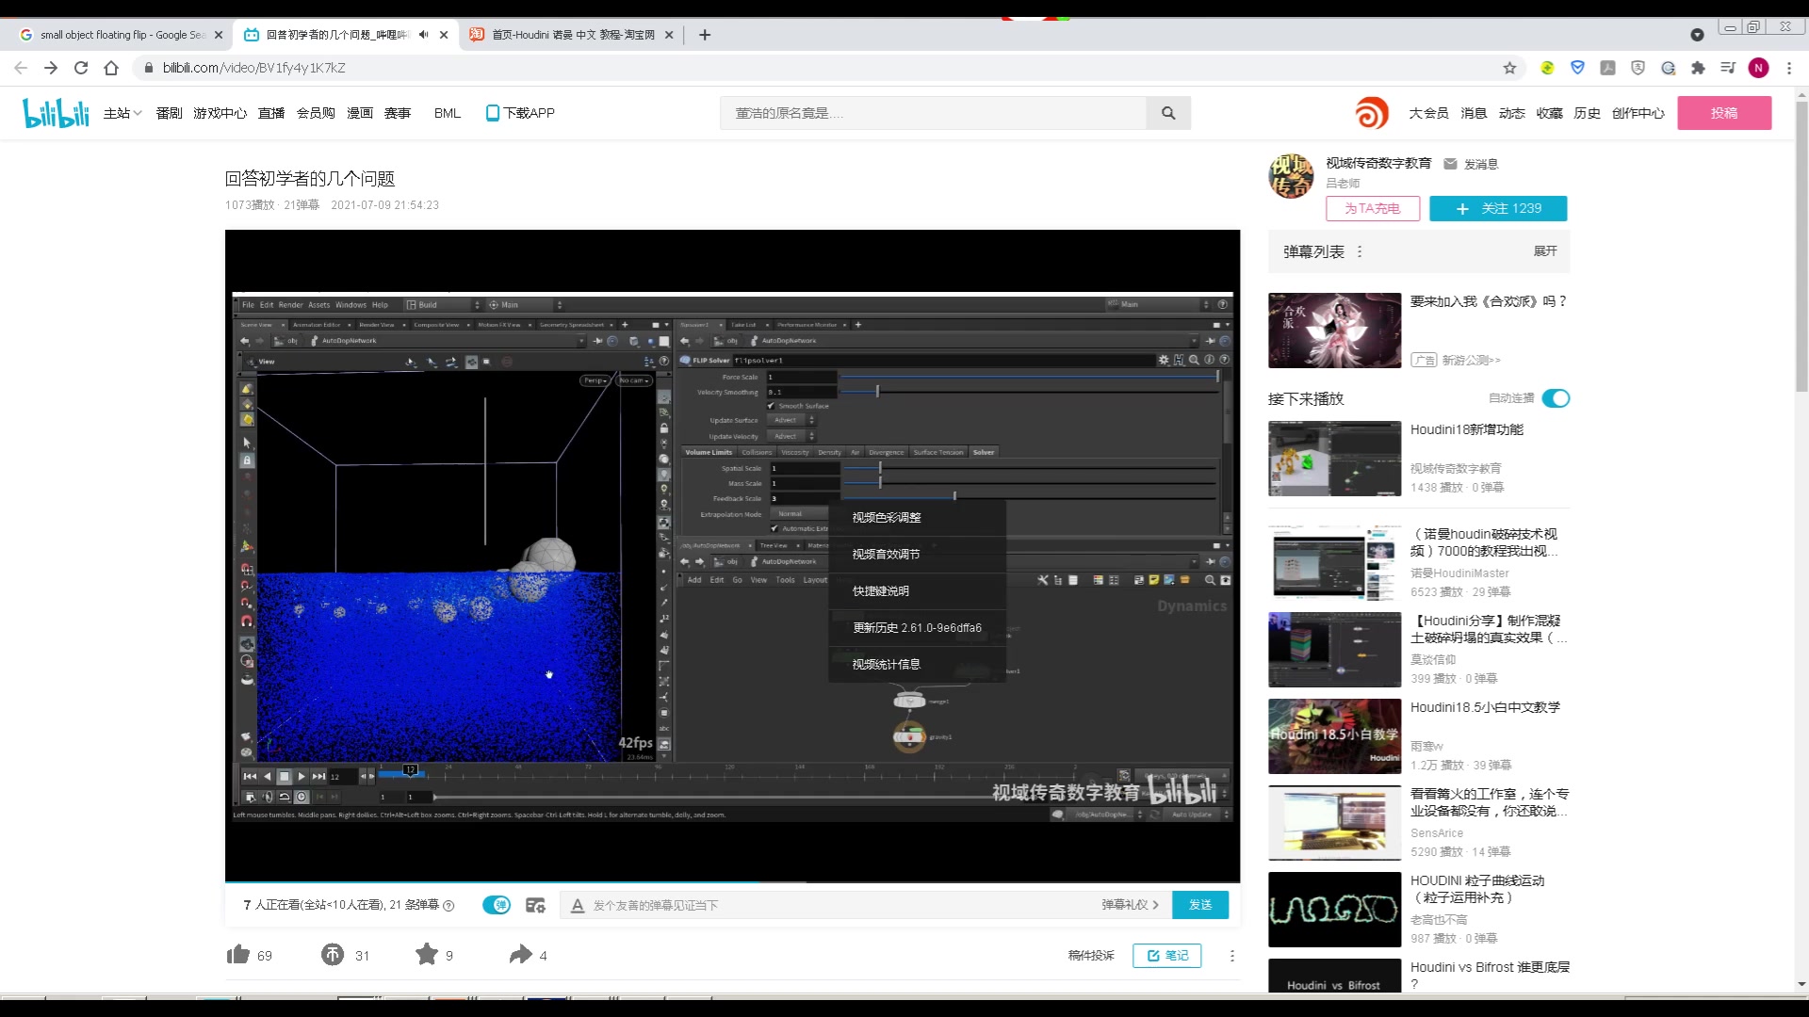Image resolution: width=1809 pixels, height=1017 pixels.
Task: Click 下载APP link
Action: (520, 113)
